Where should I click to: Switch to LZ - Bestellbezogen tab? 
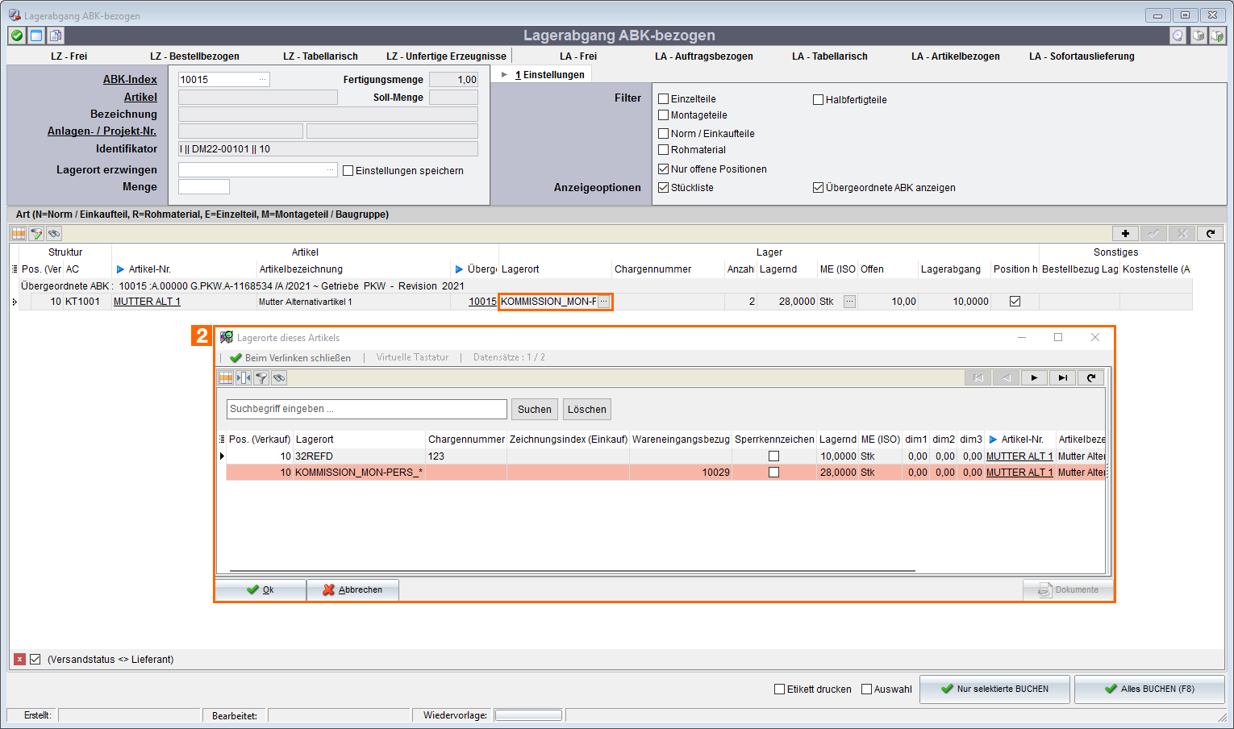click(194, 56)
